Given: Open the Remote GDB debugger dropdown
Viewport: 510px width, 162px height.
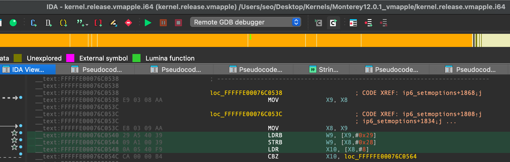Looking at the screenshot, I should 245,22.
